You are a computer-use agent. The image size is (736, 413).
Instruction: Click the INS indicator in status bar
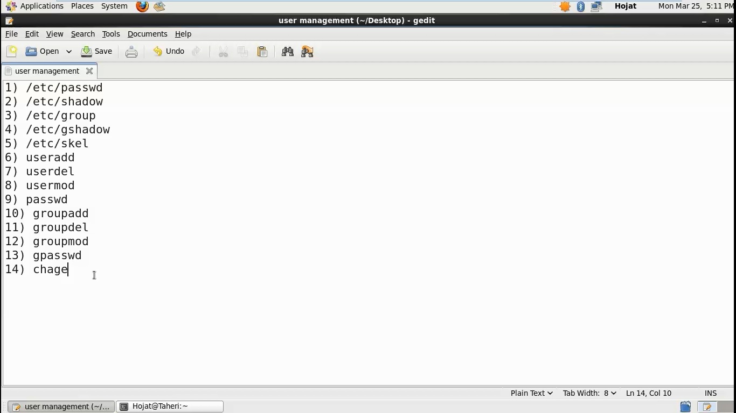click(x=711, y=393)
